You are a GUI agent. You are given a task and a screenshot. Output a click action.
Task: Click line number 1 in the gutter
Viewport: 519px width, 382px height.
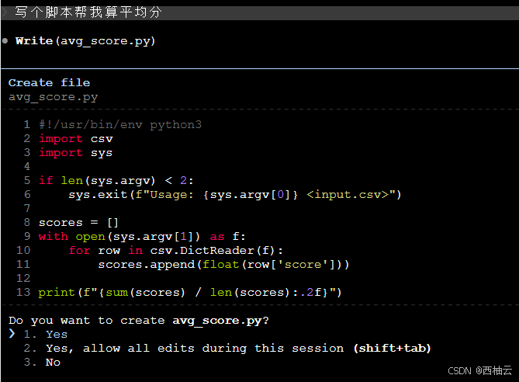coord(27,124)
